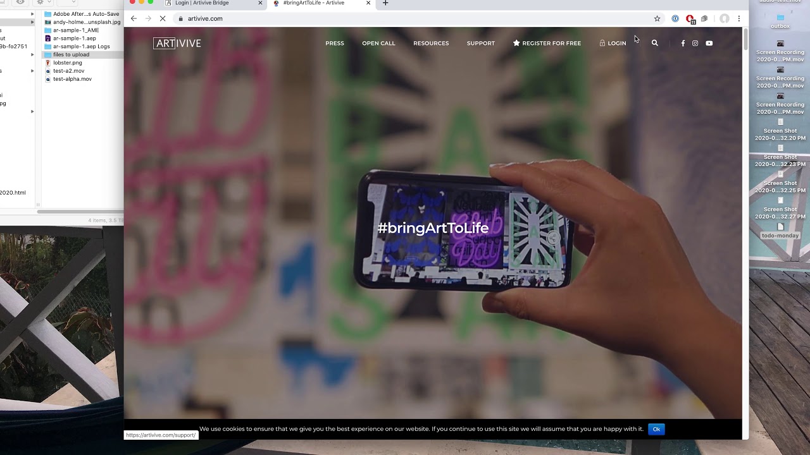Close the #bringArtToLife tab
This screenshot has width=810, height=455.
pyautogui.click(x=368, y=3)
